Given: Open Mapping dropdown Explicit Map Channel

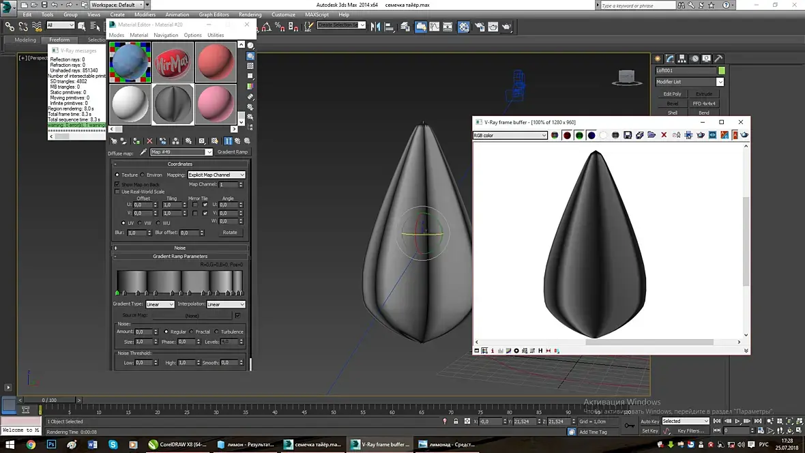Looking at the screenshot, I should pyautogui.click(x=216, y=175).
